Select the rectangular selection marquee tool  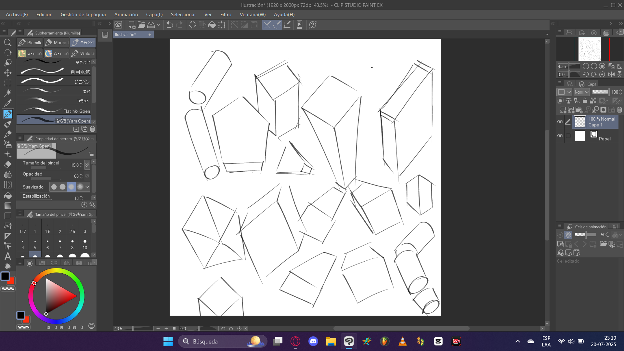click(8, 83)
